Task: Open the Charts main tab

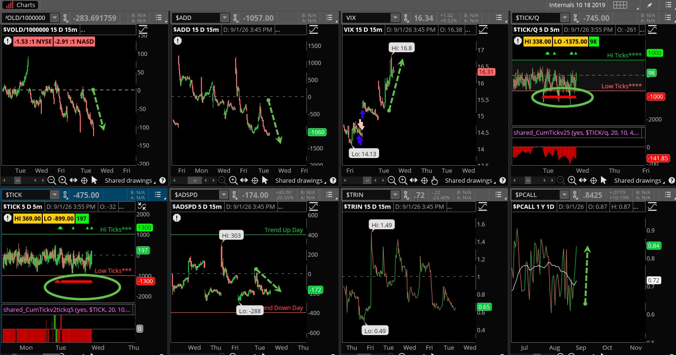Action: click(20, 5)
